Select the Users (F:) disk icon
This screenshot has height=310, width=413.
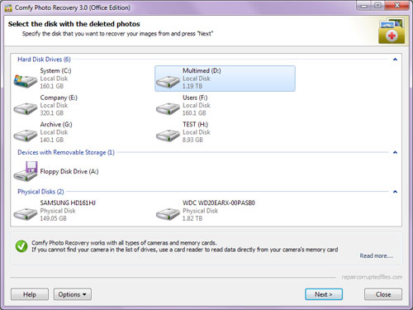click(168, 108)
